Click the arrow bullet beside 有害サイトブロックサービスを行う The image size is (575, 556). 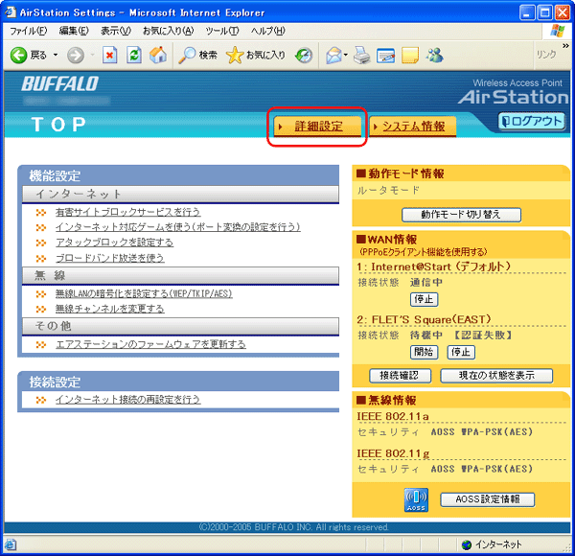pyautogui.click(x=41, y=213)
